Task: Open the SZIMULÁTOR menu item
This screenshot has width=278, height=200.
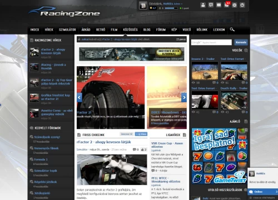Action: tap(67, 29)
